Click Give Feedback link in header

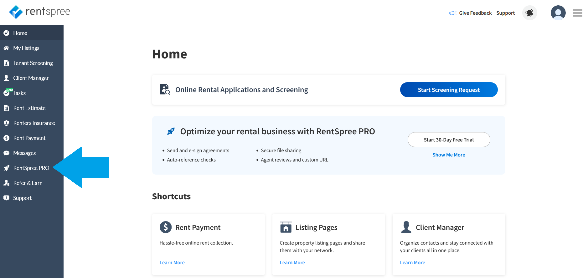(x=475, y=13)
